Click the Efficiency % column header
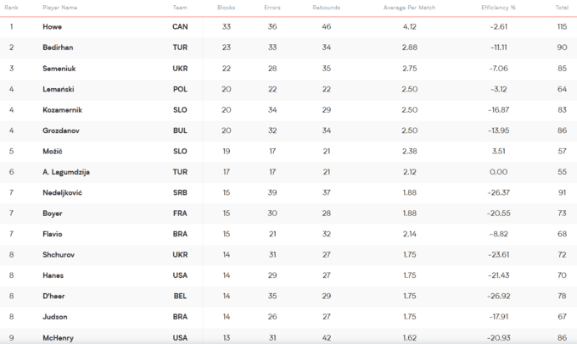577x344 pixels. coord(498,8)
